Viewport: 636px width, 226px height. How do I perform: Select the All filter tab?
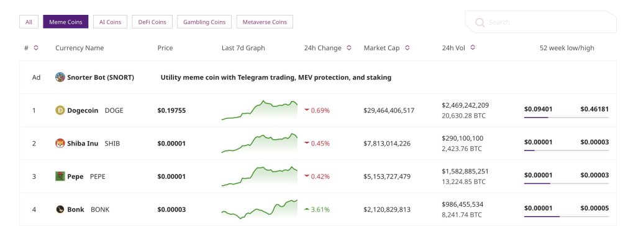(29, 22)
